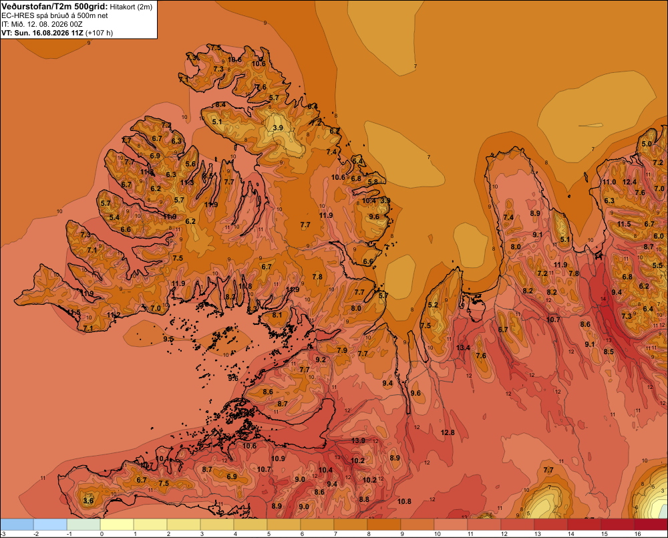Image resolution: width=668 pixels, height=538 pixels.
Task: Select the VT: Sun. 16.08.2026 11Z valid time line
Action: click(57, 33)
